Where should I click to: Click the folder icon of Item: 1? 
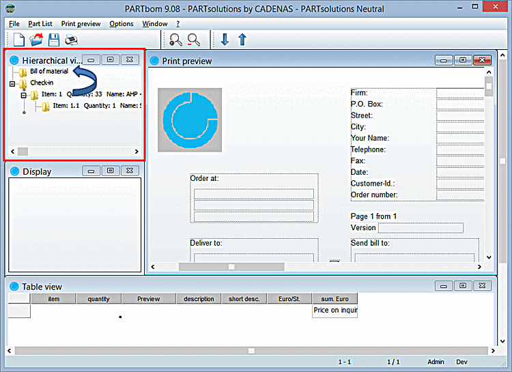pos(34,95)
